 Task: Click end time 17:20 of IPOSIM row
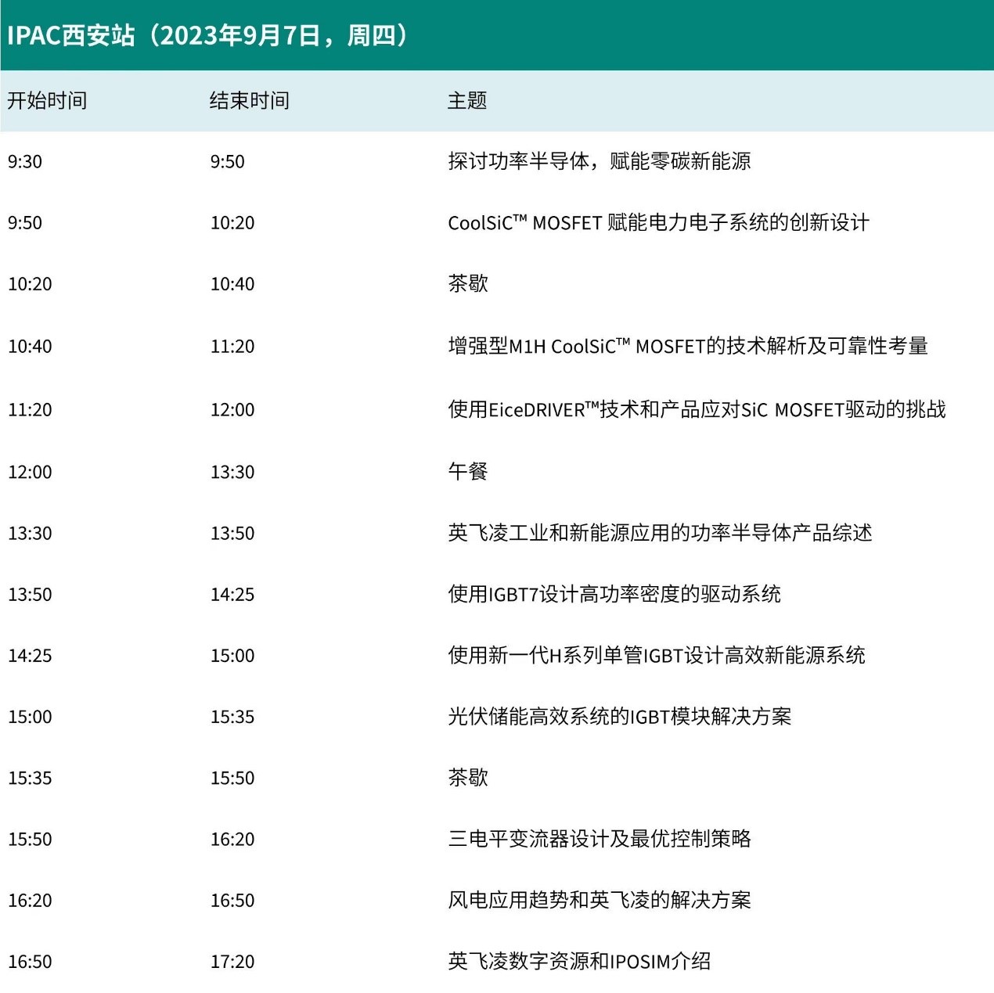click(x=232, y=962)
